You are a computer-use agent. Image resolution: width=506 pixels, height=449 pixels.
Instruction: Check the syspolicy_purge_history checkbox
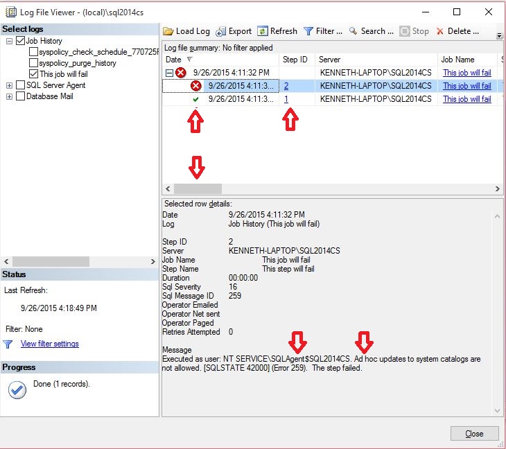[33, 63]
